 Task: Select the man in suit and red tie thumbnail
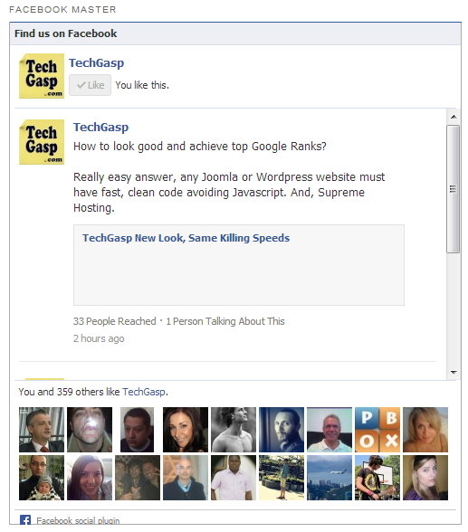42,430
